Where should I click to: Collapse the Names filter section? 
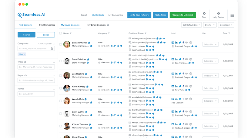tap(54, 89)
